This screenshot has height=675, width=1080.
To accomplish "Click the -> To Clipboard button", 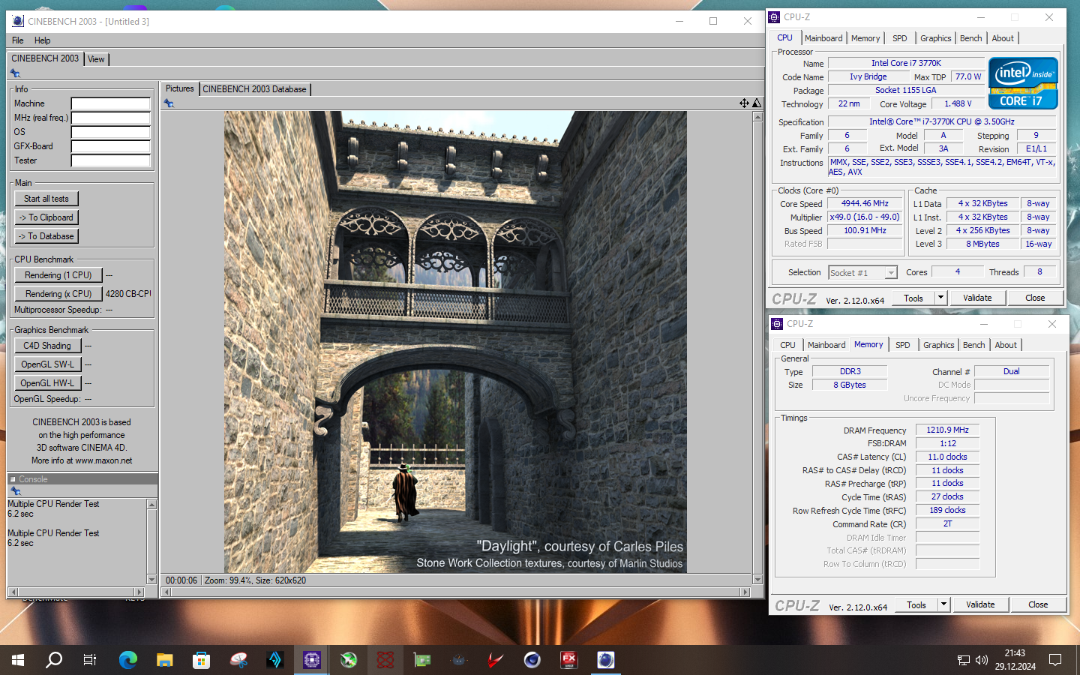I will point(46,217).
